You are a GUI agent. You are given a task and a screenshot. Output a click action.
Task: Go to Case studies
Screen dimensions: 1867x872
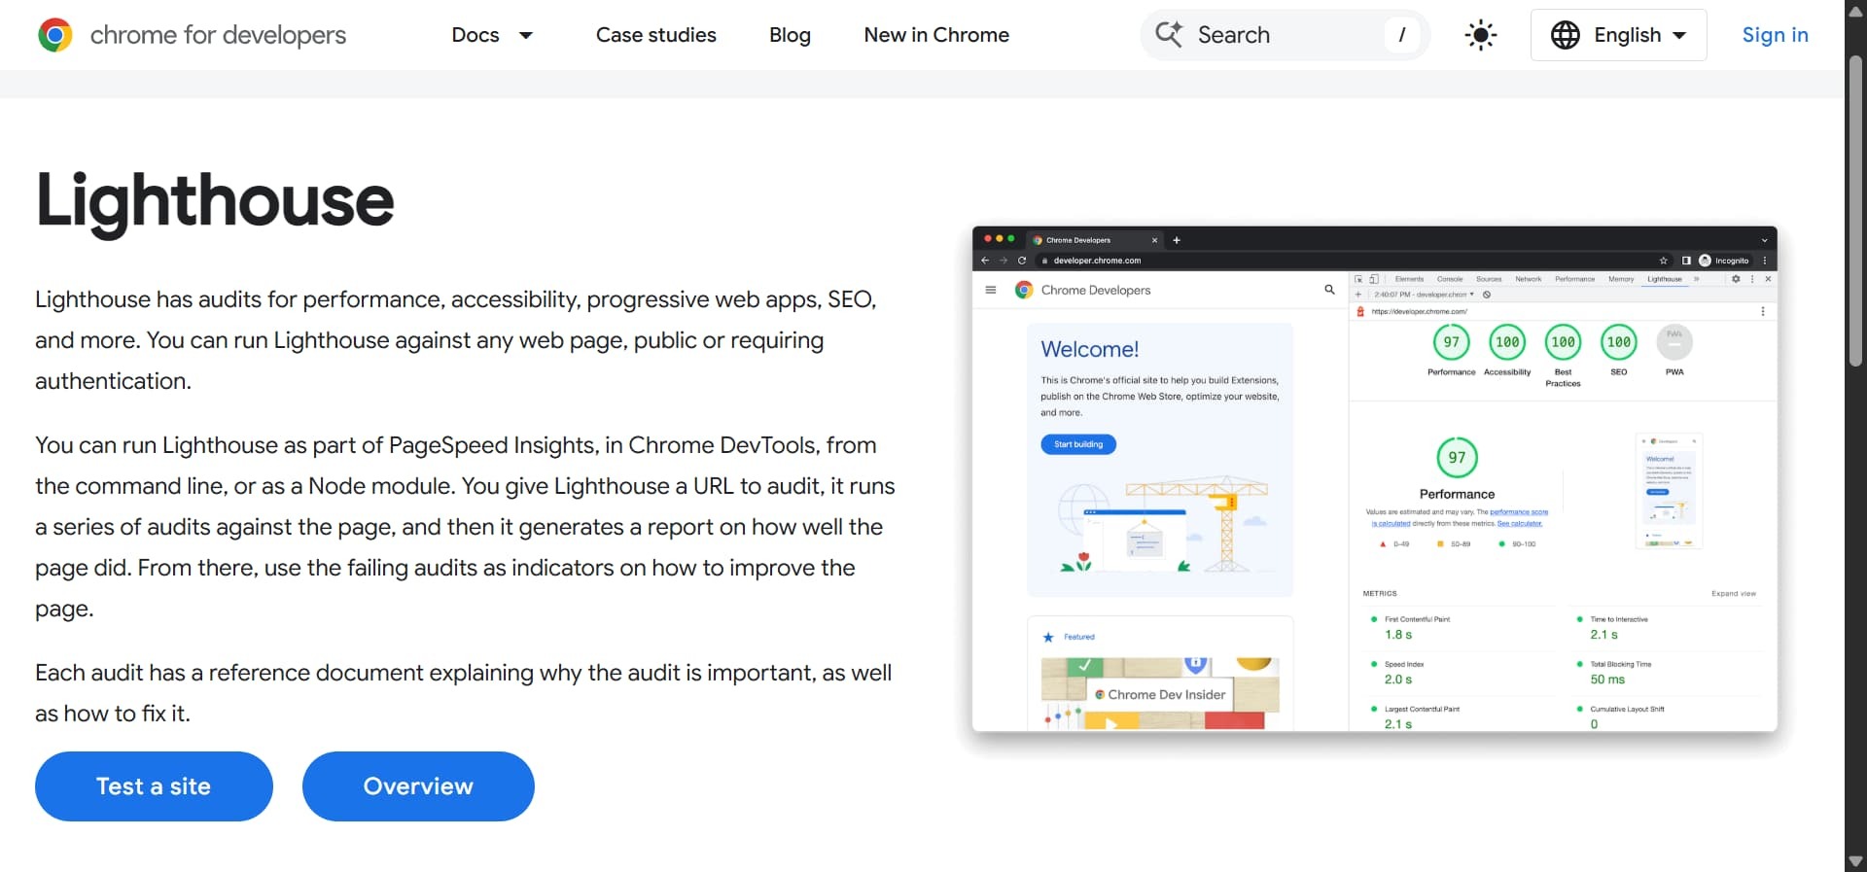pos(656,35)
